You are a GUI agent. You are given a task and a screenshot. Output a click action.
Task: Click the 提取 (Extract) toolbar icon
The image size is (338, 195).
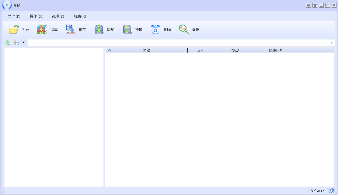click(x=127, y=29)
